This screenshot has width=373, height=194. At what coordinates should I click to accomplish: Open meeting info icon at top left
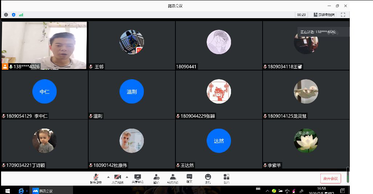pos(6,15)
